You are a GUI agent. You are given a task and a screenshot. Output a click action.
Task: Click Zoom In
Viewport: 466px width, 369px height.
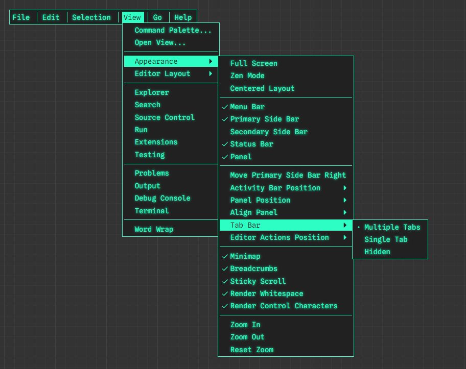coord(286,325)
